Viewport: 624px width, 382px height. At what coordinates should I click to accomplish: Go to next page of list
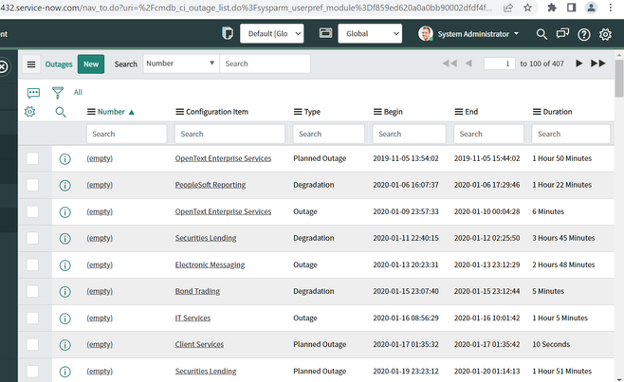(579, 64)
